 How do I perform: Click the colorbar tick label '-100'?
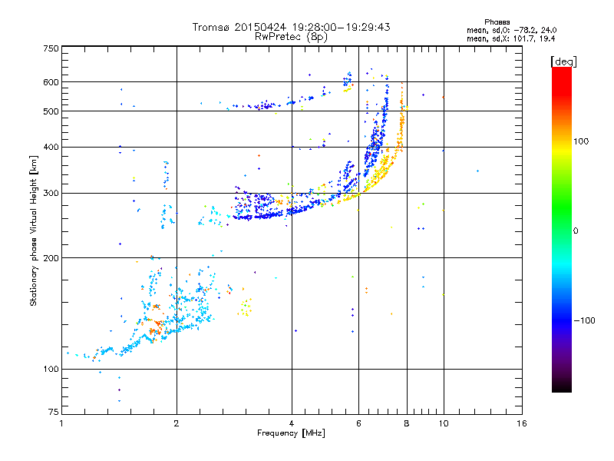coord(585,320)
